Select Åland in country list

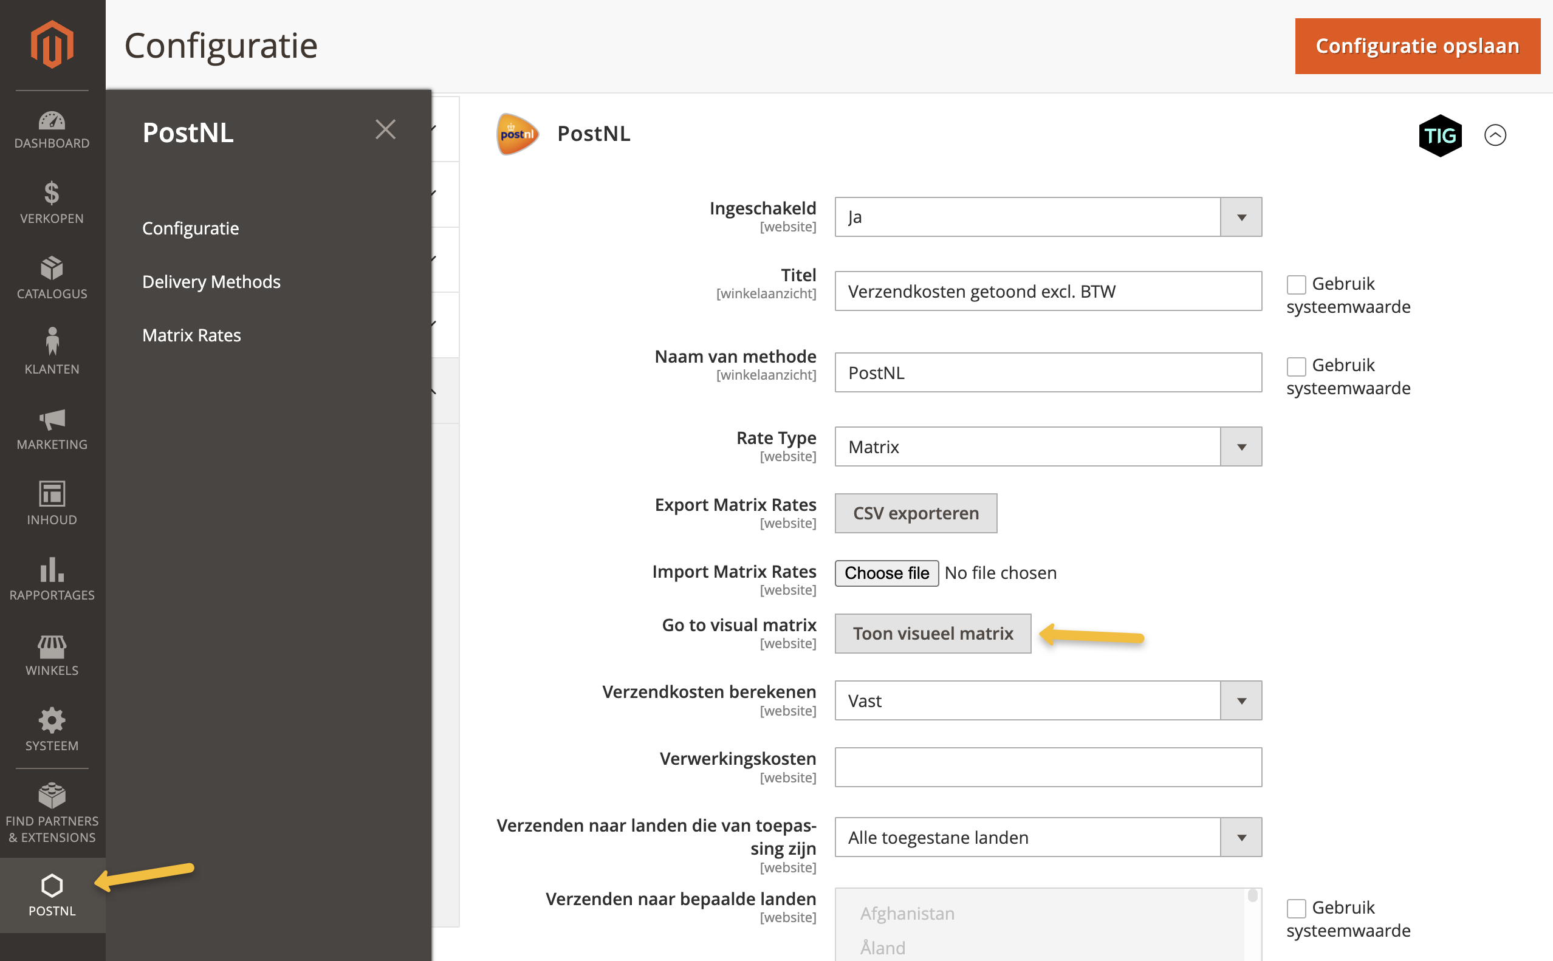882,947
